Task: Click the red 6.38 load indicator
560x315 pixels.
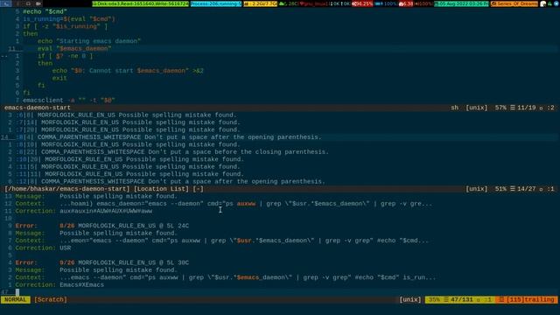Action: 406,3
